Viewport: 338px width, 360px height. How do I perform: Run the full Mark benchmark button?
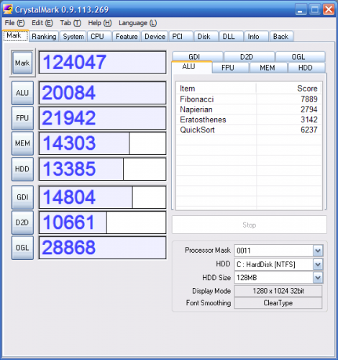(x=22, y=63)
